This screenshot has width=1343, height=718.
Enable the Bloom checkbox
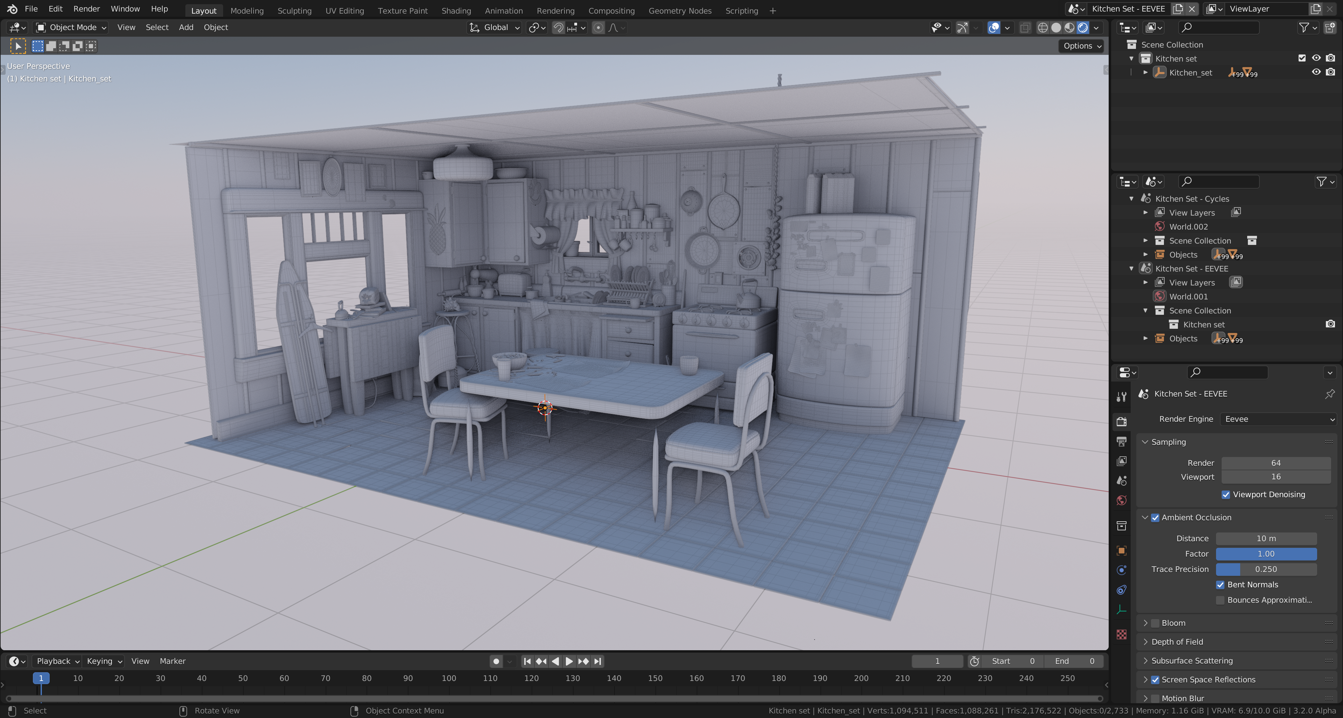coord(1155,623)
